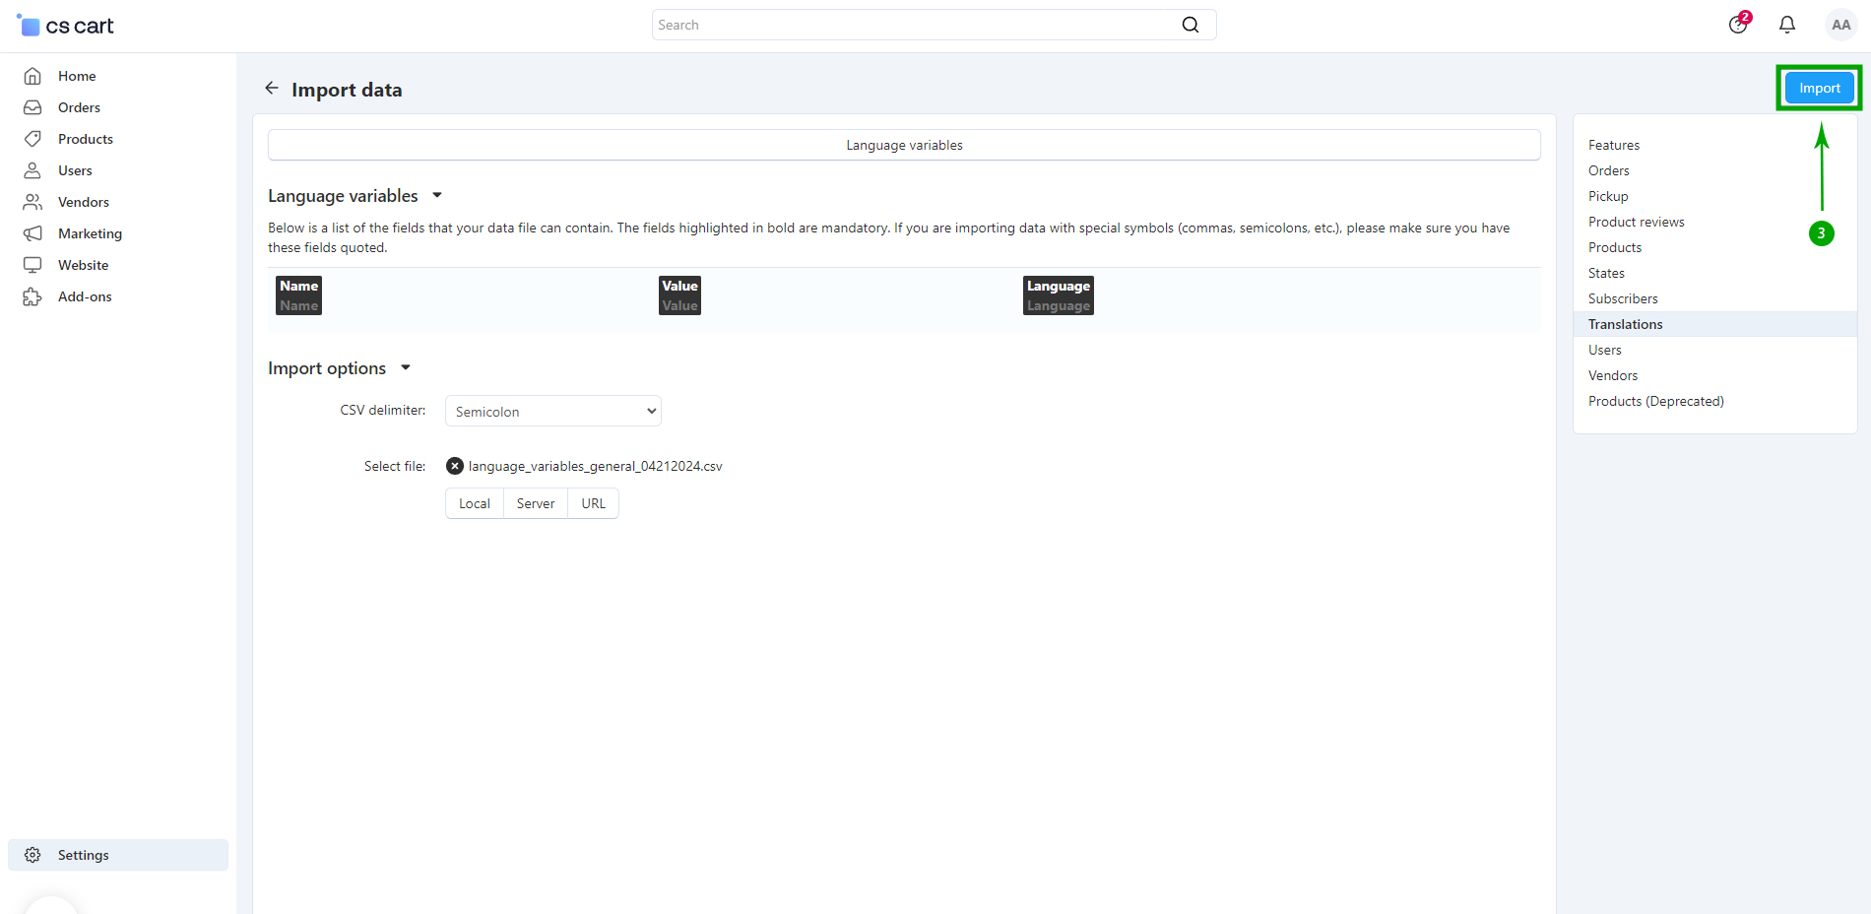The width and height of the screenshot is (1871, 914).
Task: Open the Add-ons puzzle icon
Action: (32, 296)
